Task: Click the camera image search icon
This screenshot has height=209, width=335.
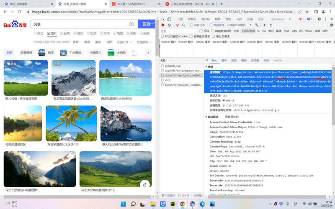Action: pos(131,24)
